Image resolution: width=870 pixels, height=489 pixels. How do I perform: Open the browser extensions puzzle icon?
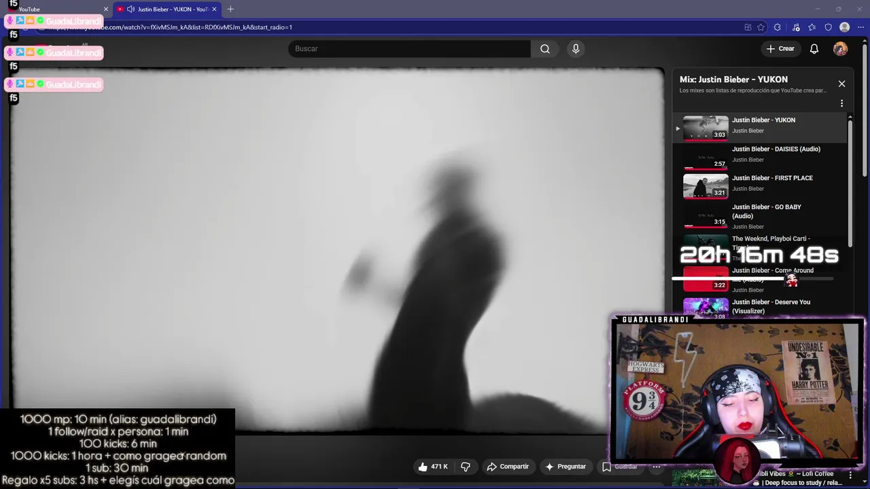tap(778, 27)
